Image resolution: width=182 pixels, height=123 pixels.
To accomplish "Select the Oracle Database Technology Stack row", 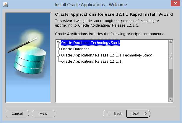I will [x=90, y=43].
